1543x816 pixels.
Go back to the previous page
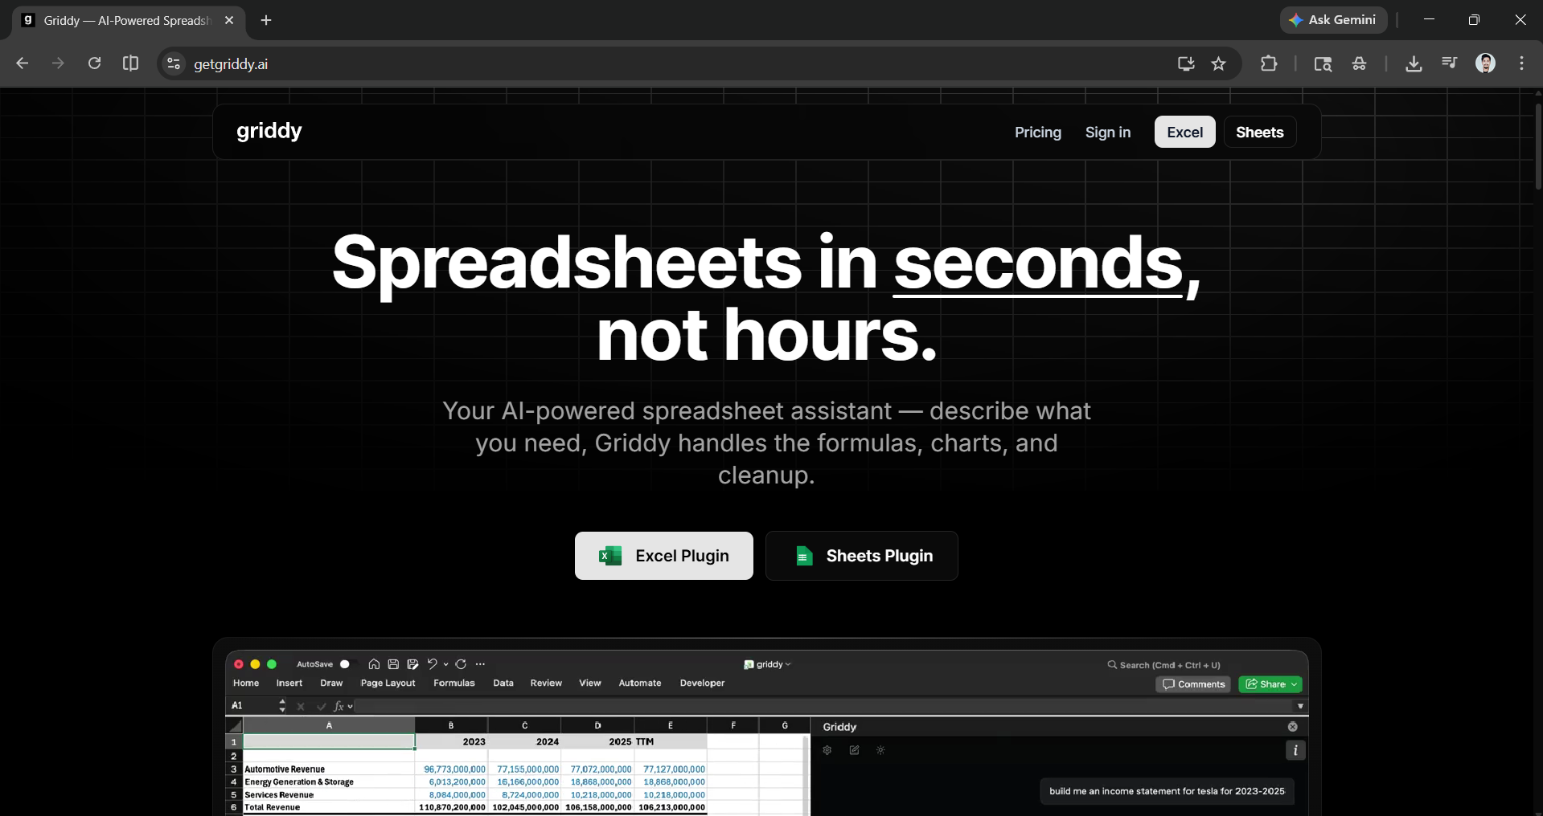[x=23, y=63]
